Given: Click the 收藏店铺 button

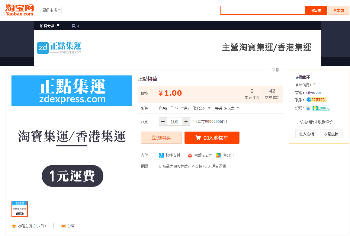Looking at the screenshot, I should pos(331,134).
